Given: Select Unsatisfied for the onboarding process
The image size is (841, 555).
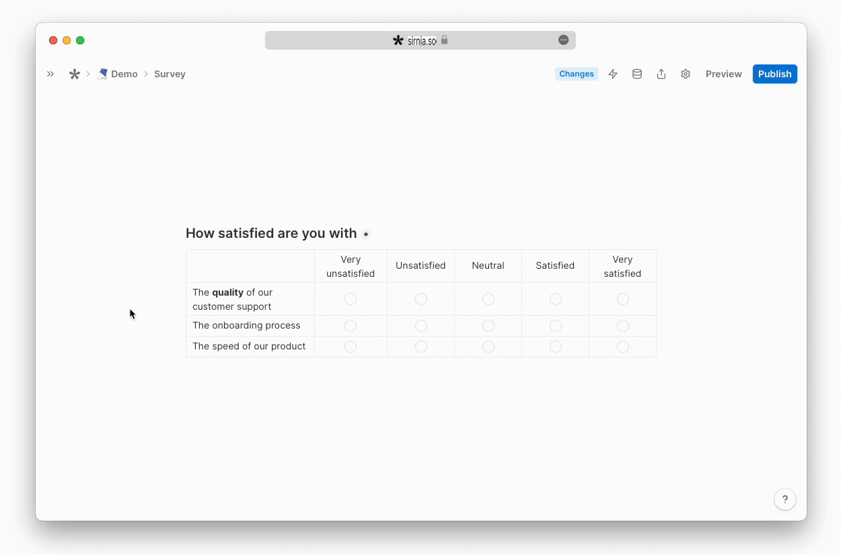Looking at the screenshot, I should tap(421, 326).
